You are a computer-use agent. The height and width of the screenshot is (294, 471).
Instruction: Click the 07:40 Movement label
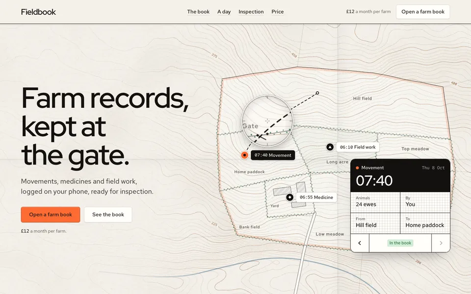[x=273, y=155]
